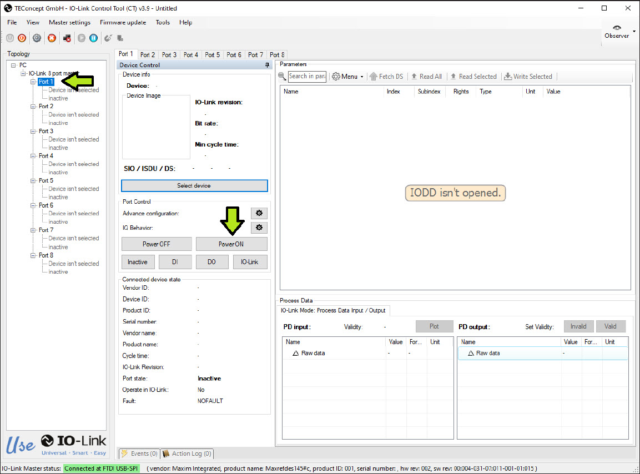640x474 pixels.
Task: Set PD output validity to Valid
Action: click(x=611, y=326)
